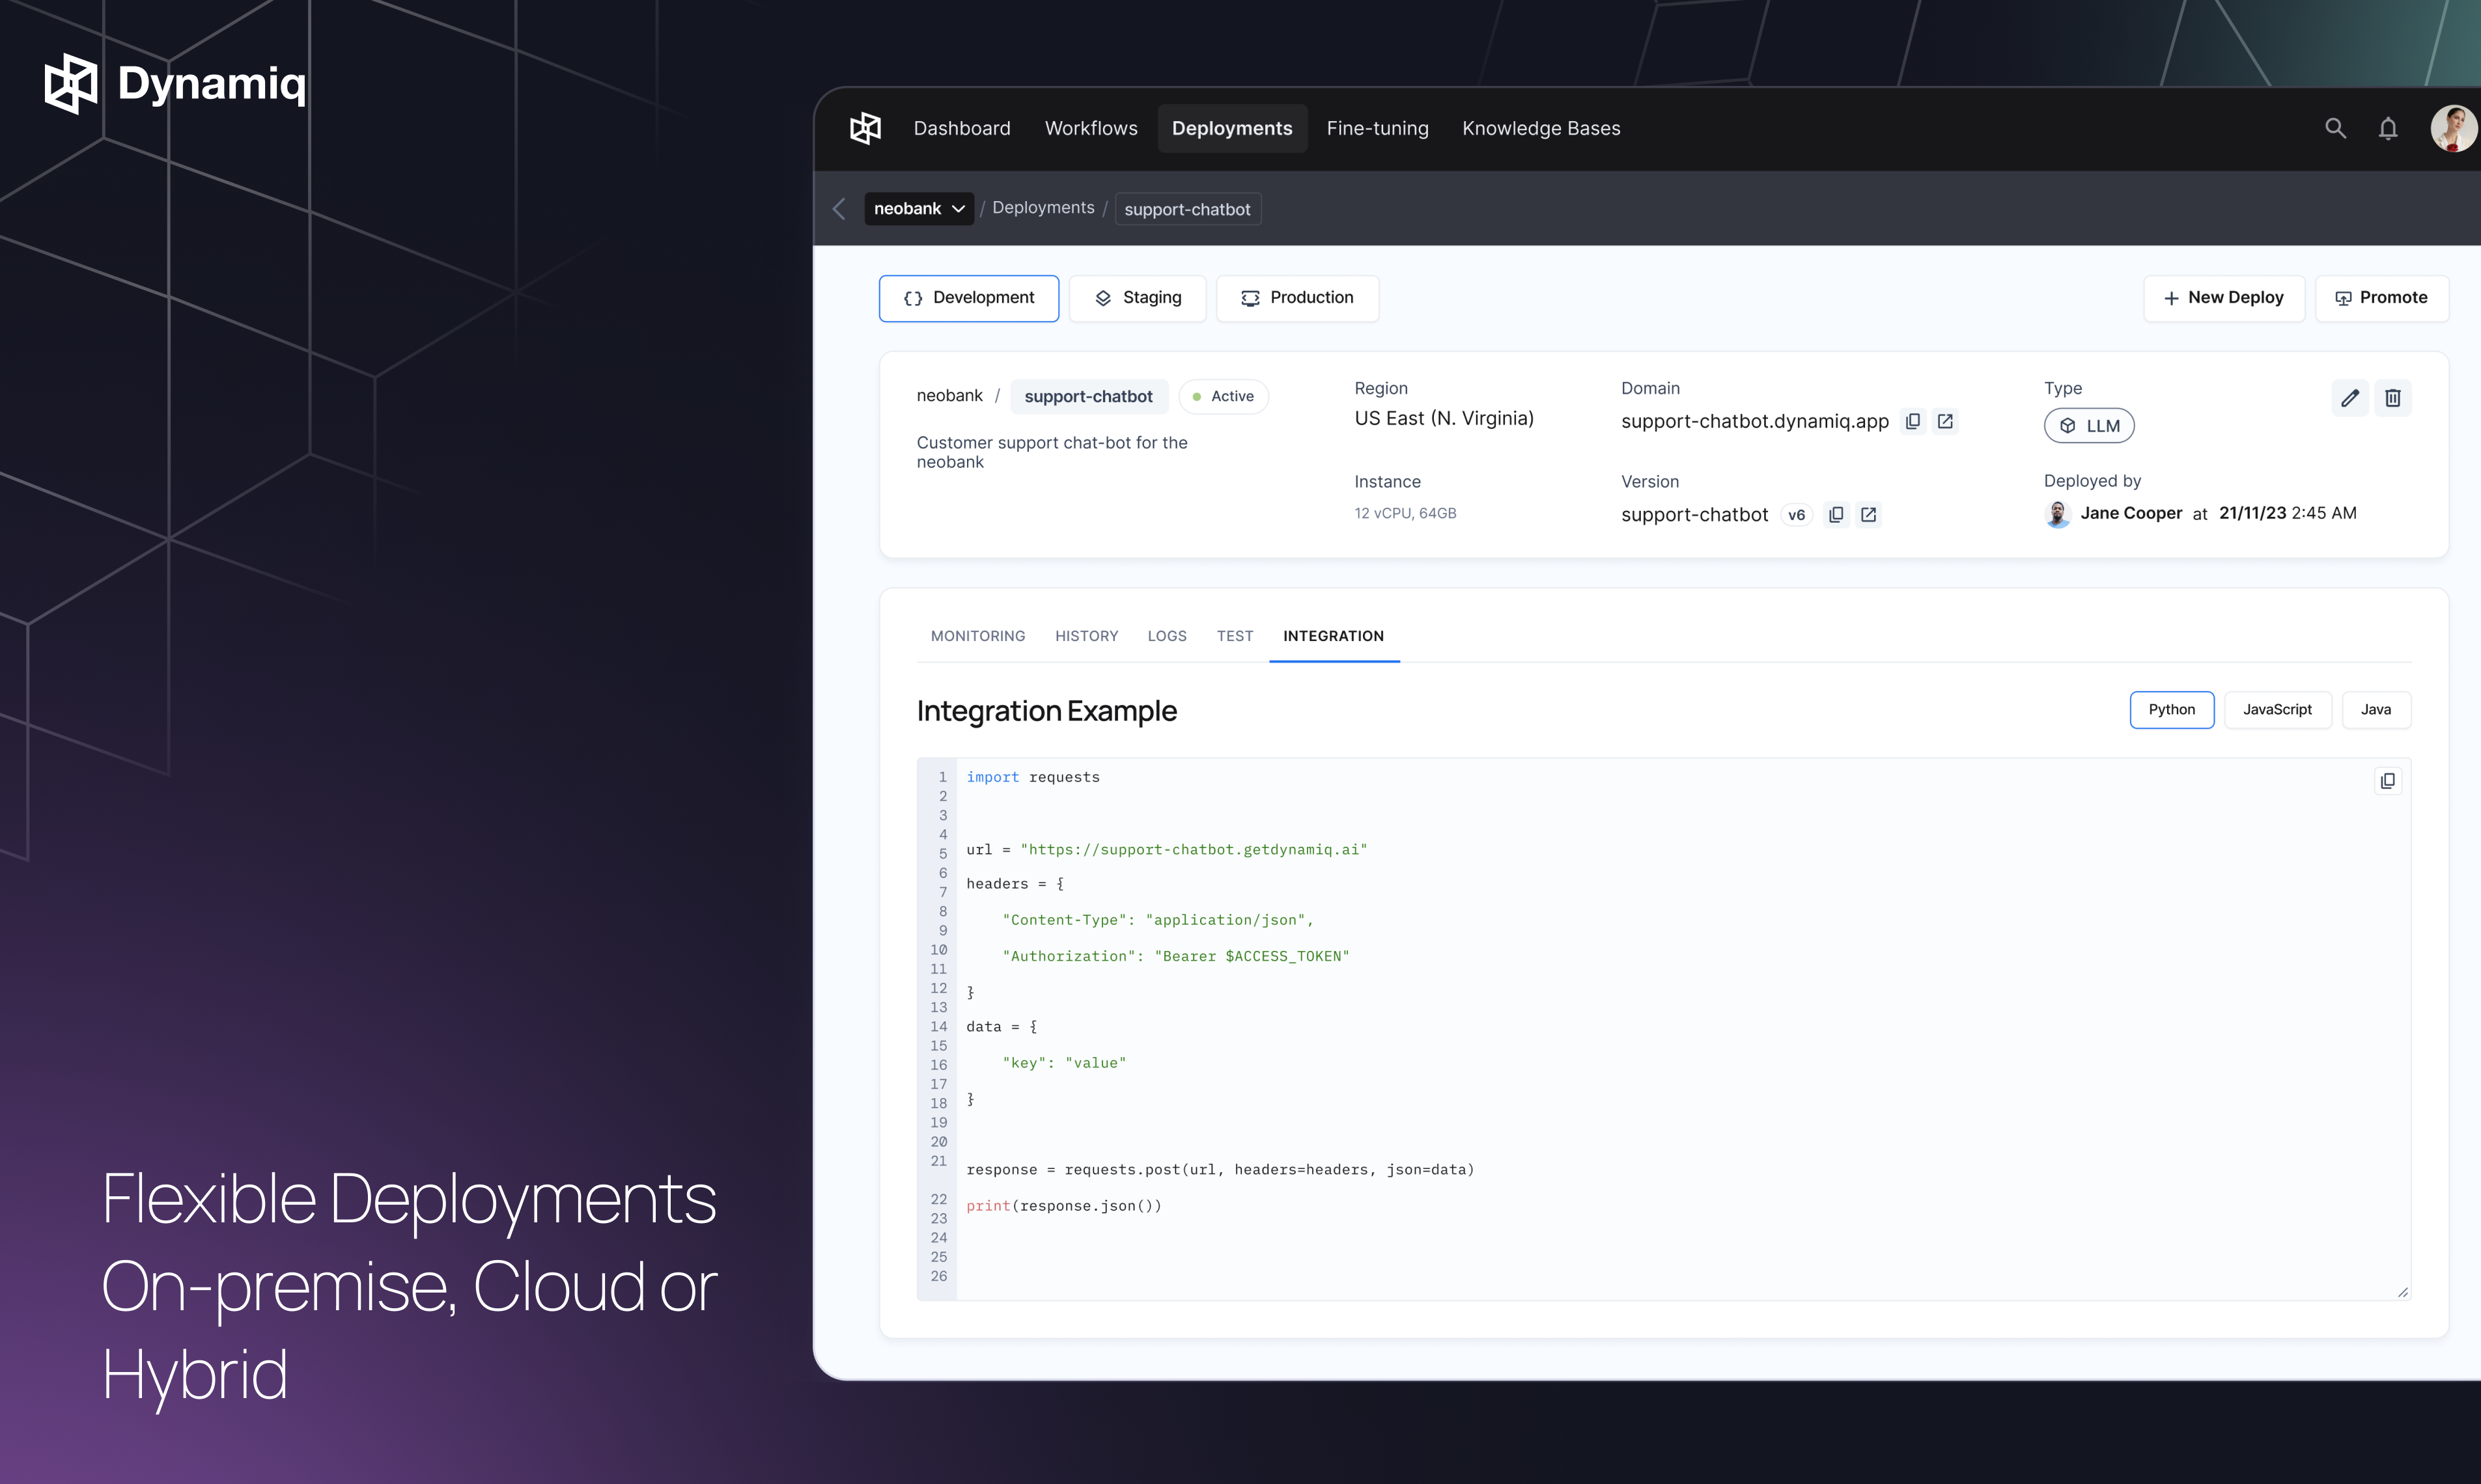The height and width of the screenshot is (1484, 2481).
Task: Click the LLM type badge
Action: pos(2089,425)
